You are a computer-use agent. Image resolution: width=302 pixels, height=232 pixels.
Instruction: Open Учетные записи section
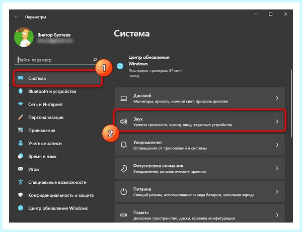tap(45, 144)
